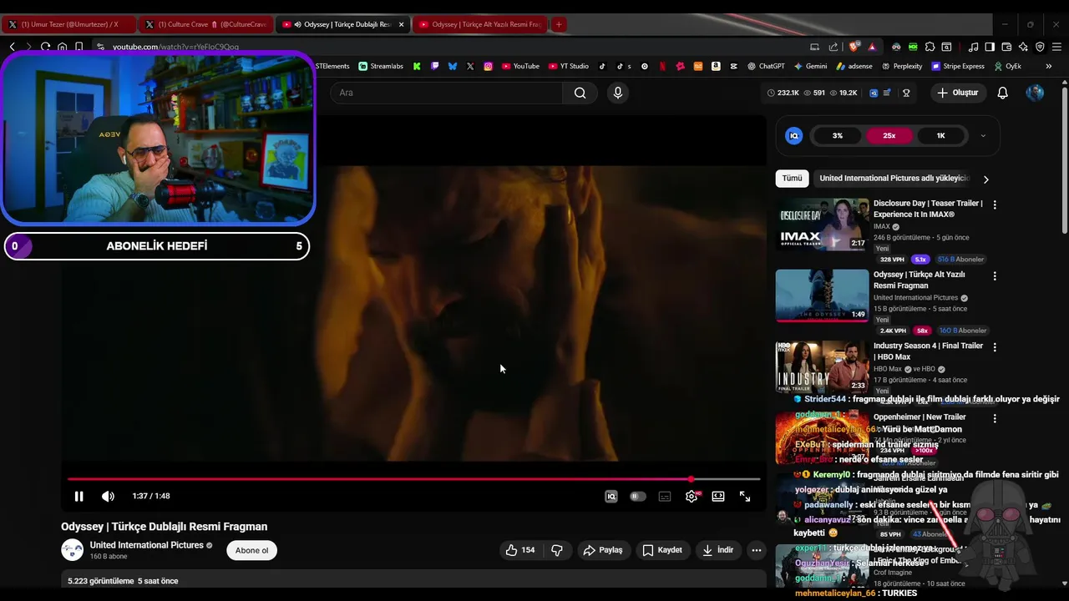Show next filter chips with arrow
Viewport: 1069px width, 601px height.
pyautogui.click(x=985, y=179)
